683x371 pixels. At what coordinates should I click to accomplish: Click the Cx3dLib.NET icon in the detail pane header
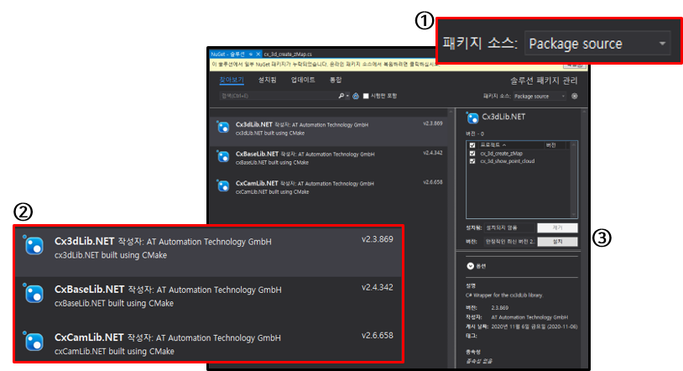472,118
